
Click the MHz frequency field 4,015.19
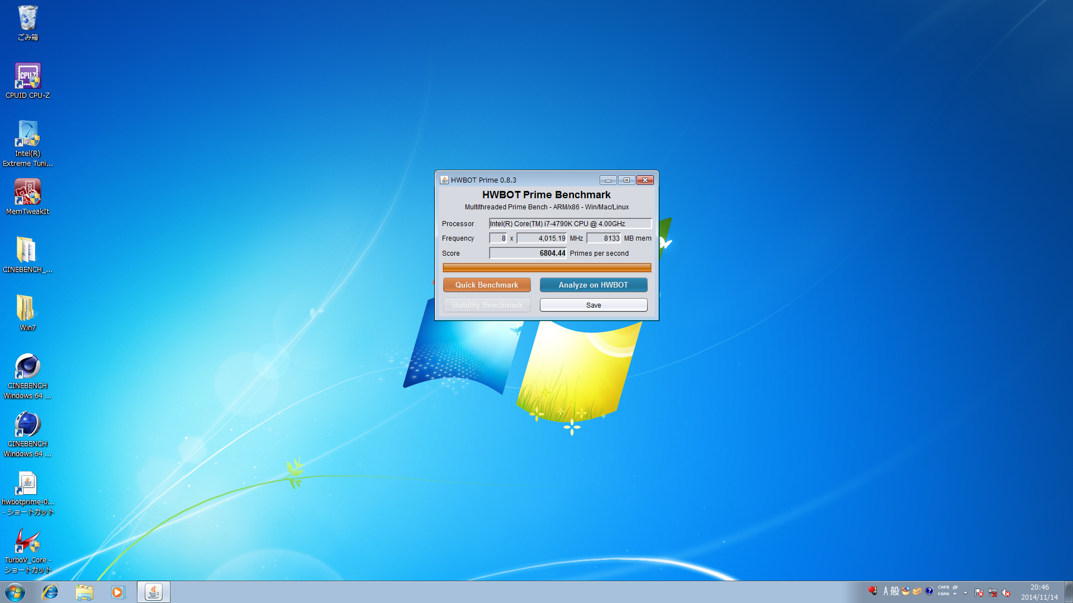[x=542, y=238]
